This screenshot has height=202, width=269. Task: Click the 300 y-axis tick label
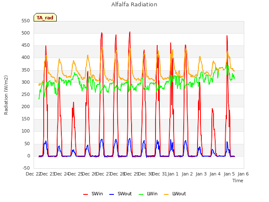point(26,82)
